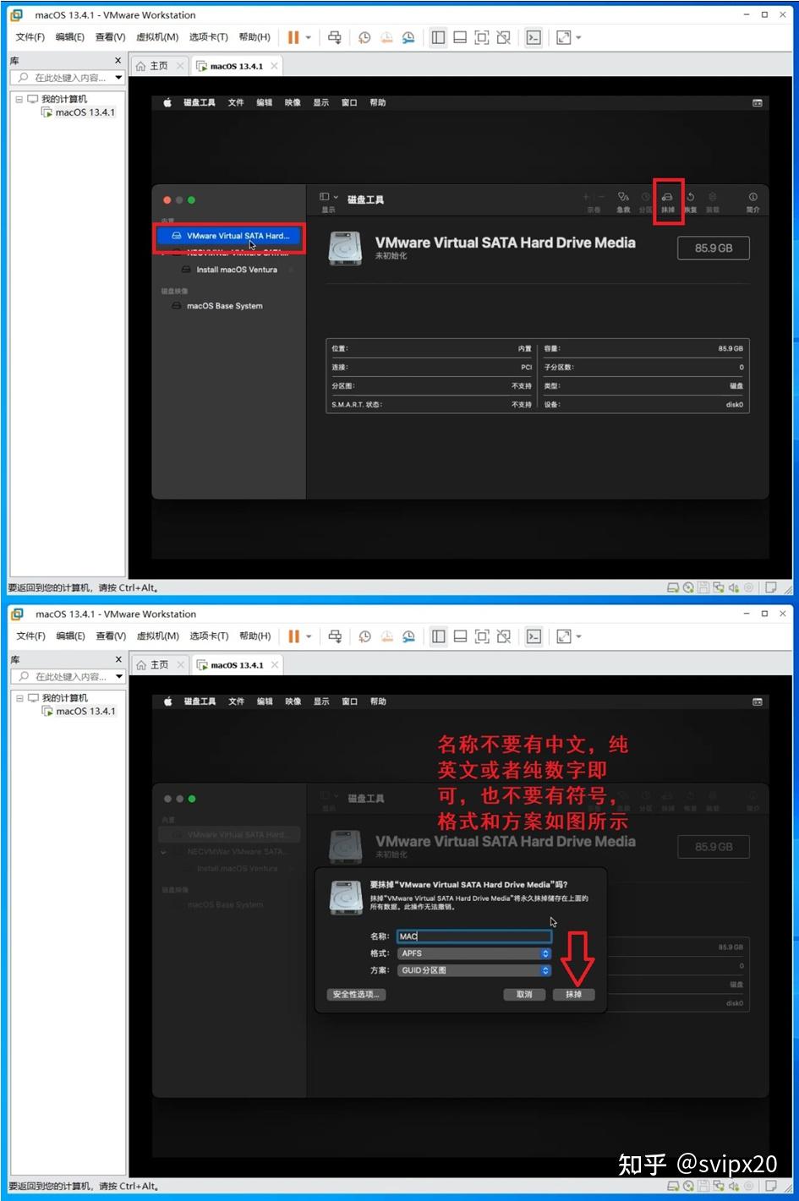Click 85.9 GB capacity box in upper window
The width and height of the screenshot is (799, 1201).
coord(714,248)
